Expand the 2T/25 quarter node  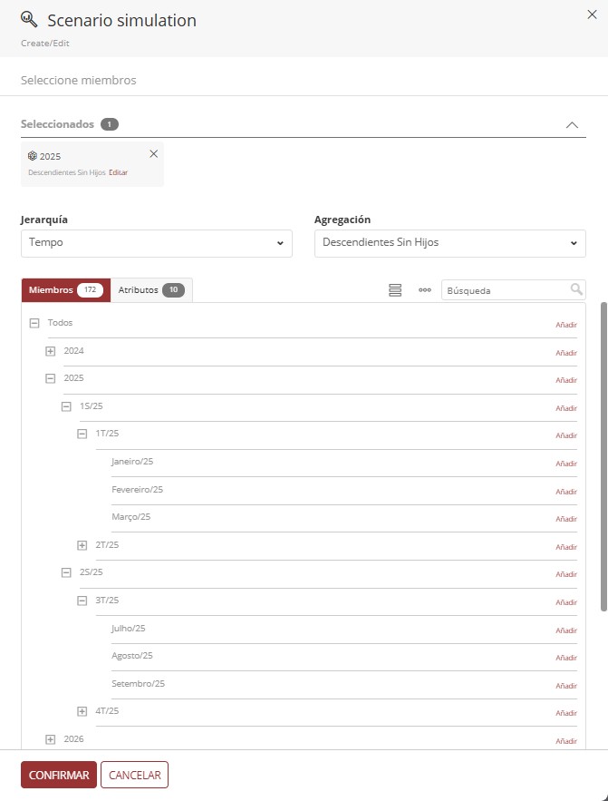(82, 544)
